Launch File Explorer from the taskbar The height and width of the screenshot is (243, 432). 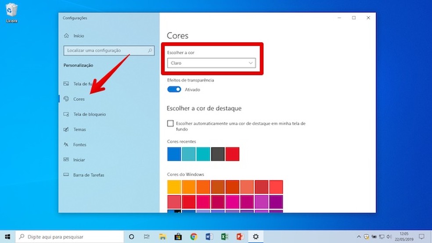[162, 237]
